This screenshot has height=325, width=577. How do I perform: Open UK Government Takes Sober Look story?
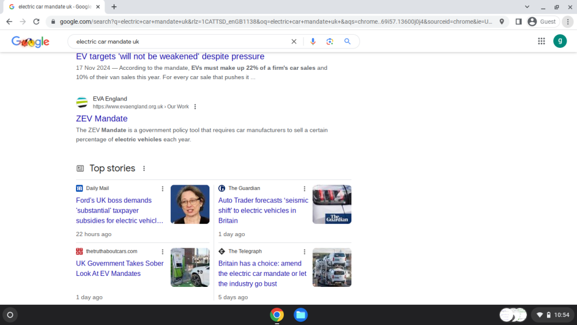point(119,268)
